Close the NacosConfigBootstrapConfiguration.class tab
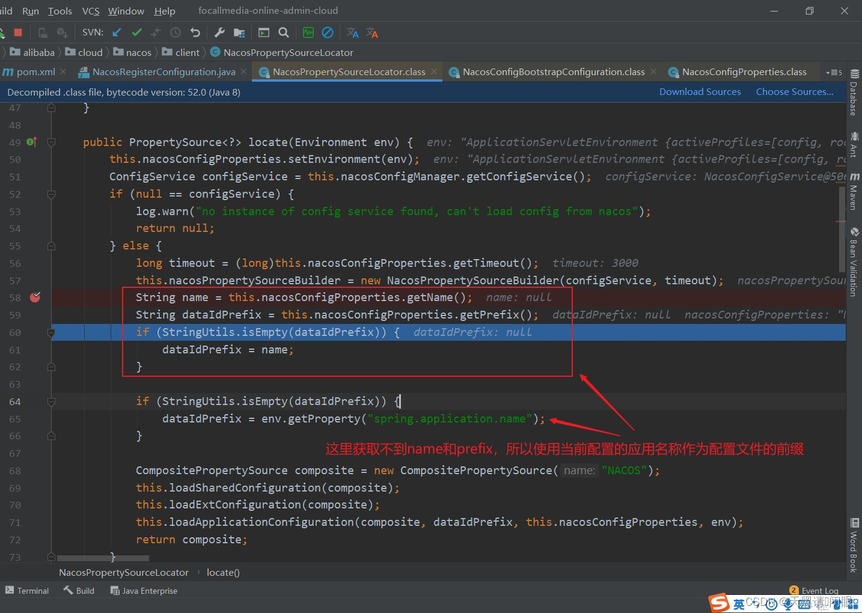 [x=653, y=72]
